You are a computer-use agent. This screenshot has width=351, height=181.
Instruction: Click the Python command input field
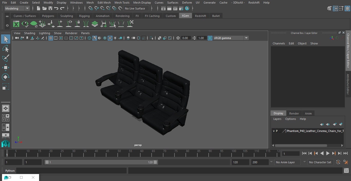pos(71,171)
